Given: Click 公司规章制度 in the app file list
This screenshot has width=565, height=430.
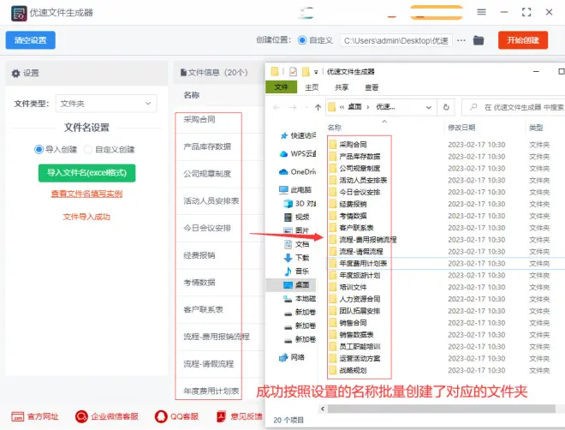Looking at the screenshot, I should (x=207, y=174).
